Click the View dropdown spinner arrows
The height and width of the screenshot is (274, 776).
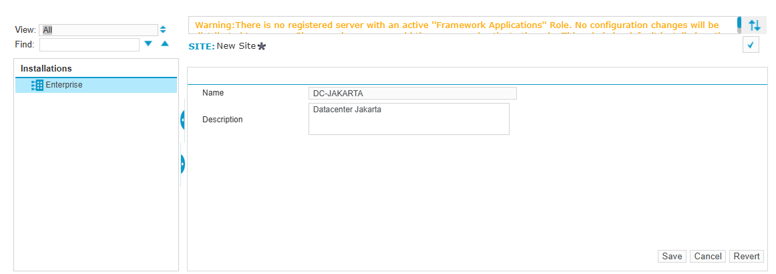(x=163, y=30)
